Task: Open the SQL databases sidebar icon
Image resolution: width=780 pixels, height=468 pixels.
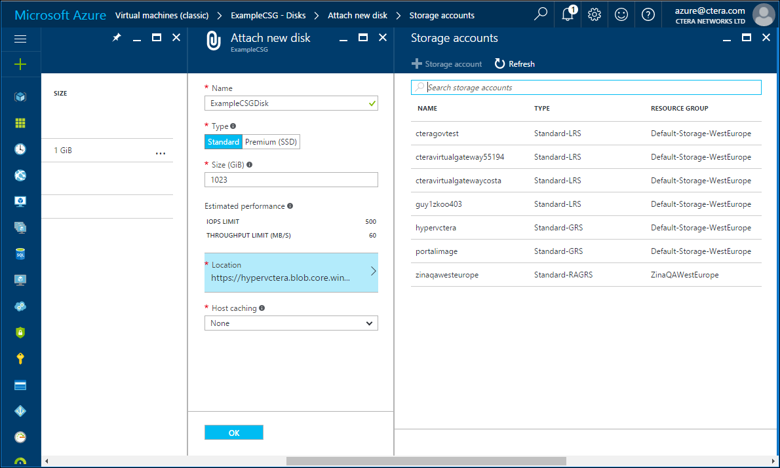Action: [20, 254]
